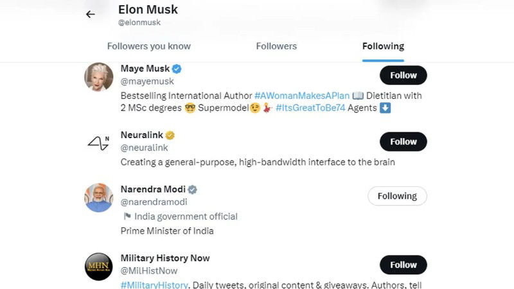Viewport: 514px width, 289px height.
Task: Open the Military History Now MHN avatar
Action: pyautogui.click(x=99, y=267)
